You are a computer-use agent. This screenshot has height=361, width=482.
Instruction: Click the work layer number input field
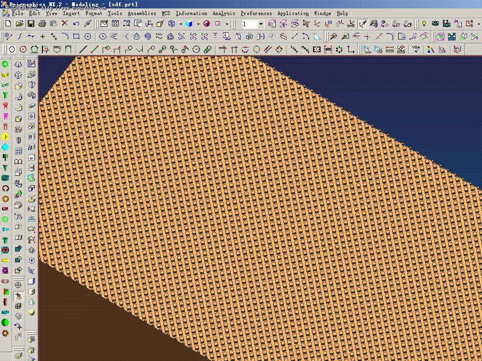[249, 24]
